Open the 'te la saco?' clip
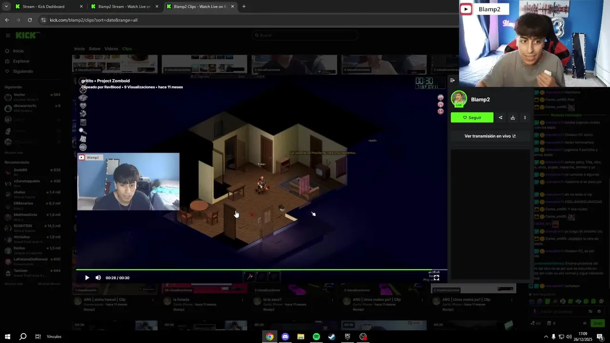Screen dimensions: 610x343 273,300
